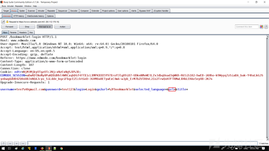Click the 'ENG' language indicator in tray
Screen dimensions: 269x151
pyautogui.click(x=246, y=148)
